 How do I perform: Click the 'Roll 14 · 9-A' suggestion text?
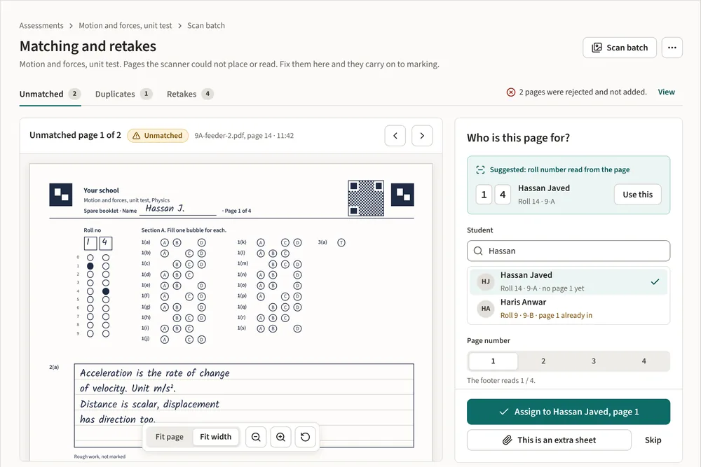(x=536, y=202)
